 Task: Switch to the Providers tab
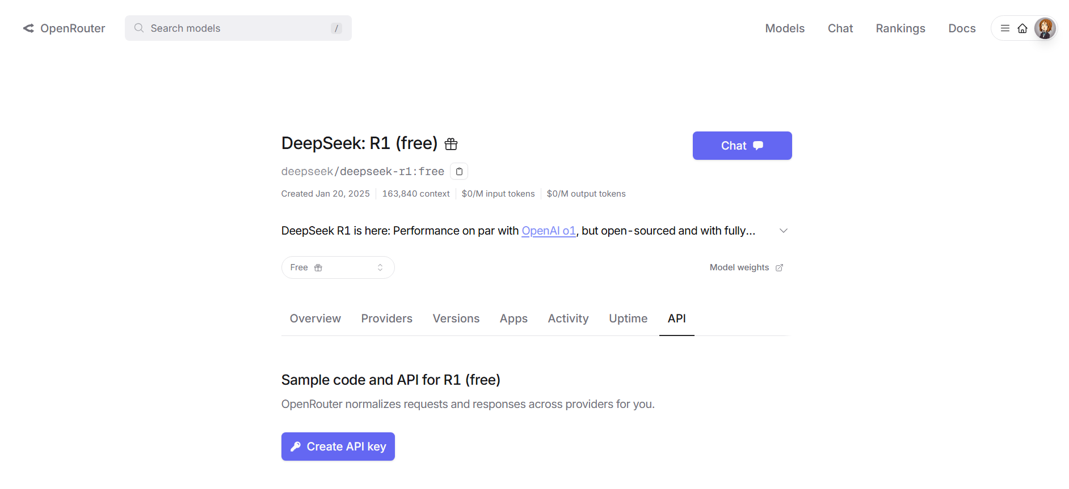point(386,318)
